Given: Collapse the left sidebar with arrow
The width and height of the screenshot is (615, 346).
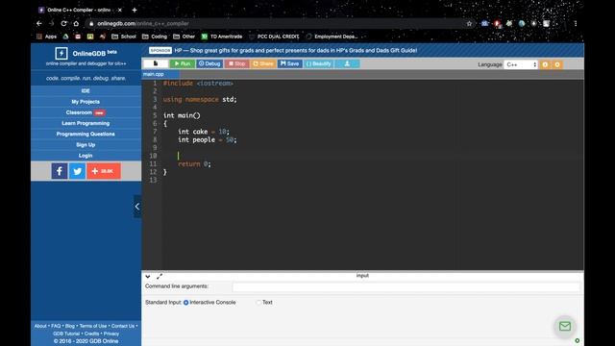Looking at the screenshot, I should (x=136, y=207).
